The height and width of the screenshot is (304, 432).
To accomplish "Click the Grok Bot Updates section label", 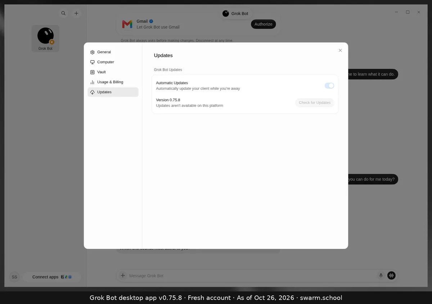I will [168, 70].
